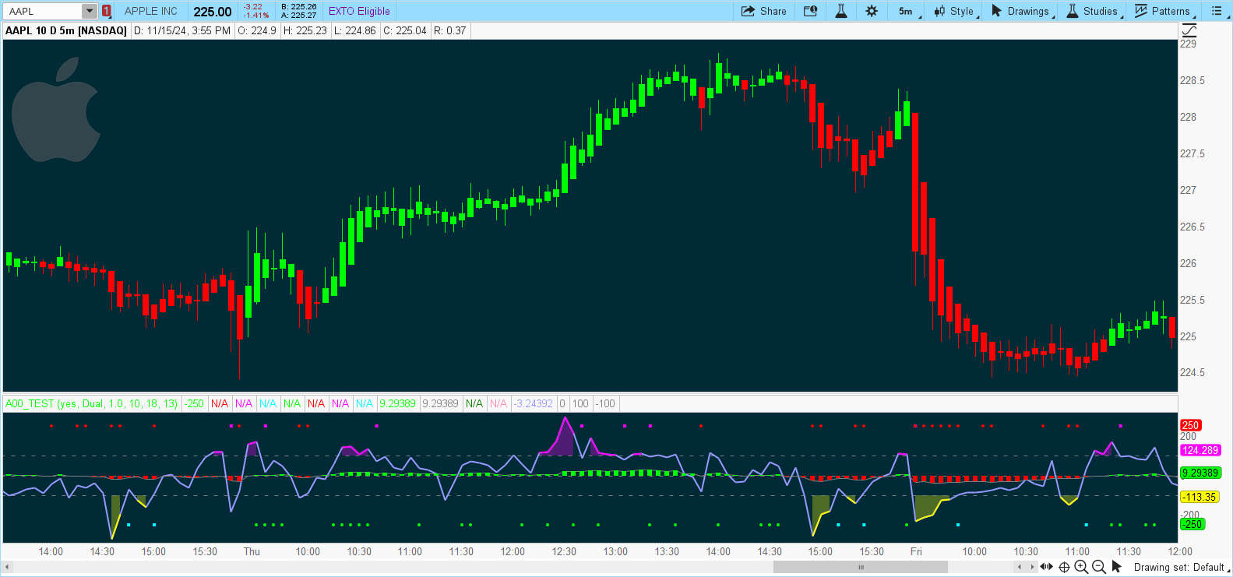1233x577 pixels.
Task: Click the expand/compress time axis icon
Action: point(1047,567)
